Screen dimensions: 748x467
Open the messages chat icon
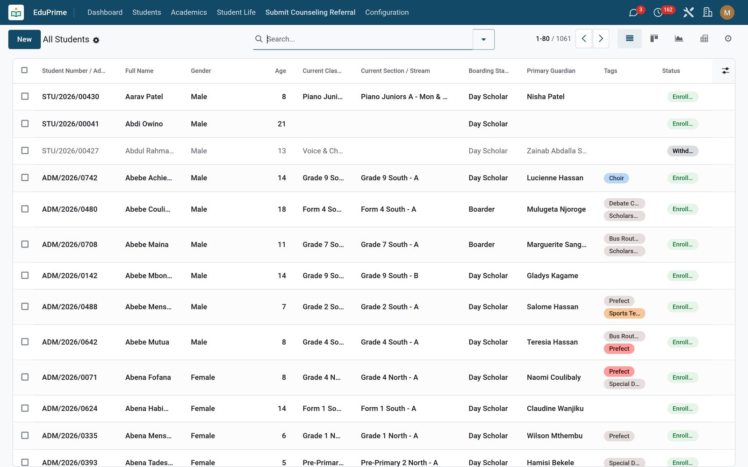click(633, 13)
